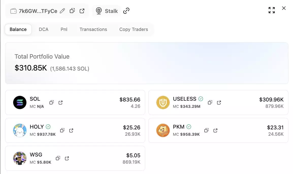Screen dimensions: 293x174
Task: Click the edit pencil icon beside wallet address
Action: pos(62,11)
